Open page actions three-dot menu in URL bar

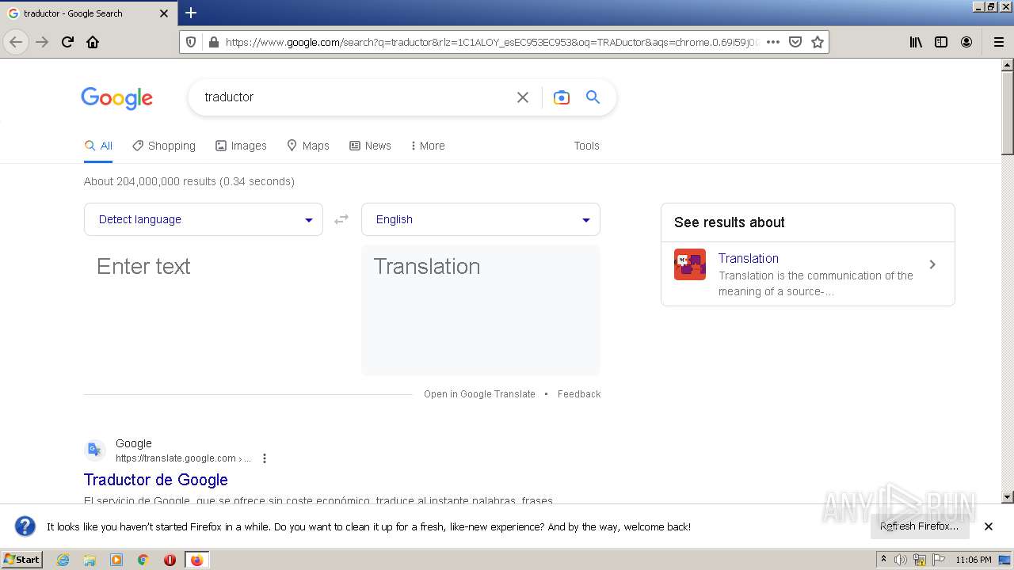tap(773, 42)
